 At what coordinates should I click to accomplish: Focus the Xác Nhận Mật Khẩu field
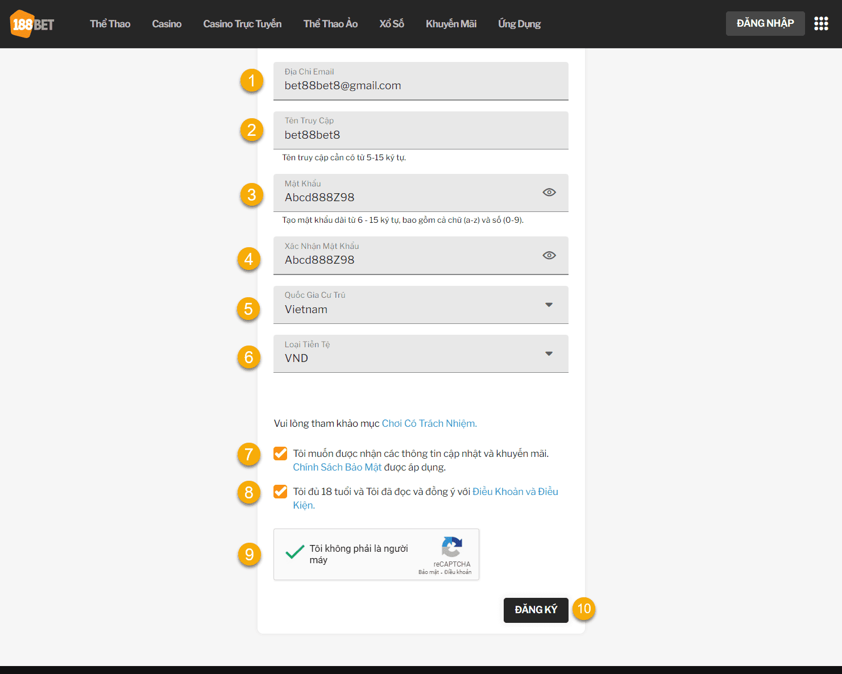point(421,255)
